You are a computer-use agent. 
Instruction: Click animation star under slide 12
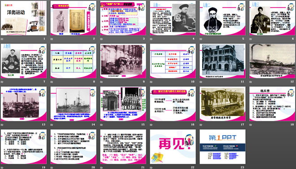coord(251,82)
